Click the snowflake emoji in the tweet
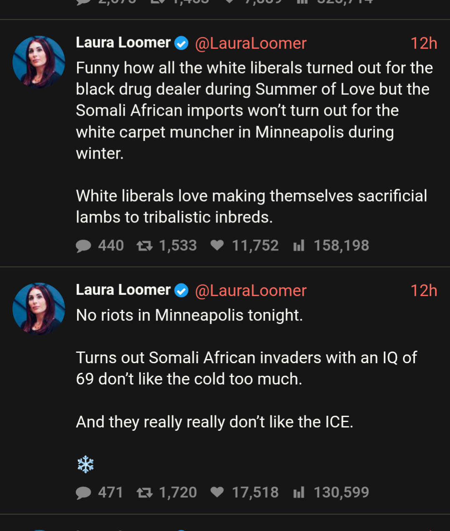This screenshot has height=531, width=450. 85,464
